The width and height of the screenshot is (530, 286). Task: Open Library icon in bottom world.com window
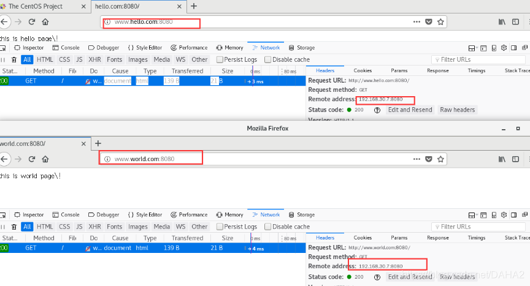(502, 159)
